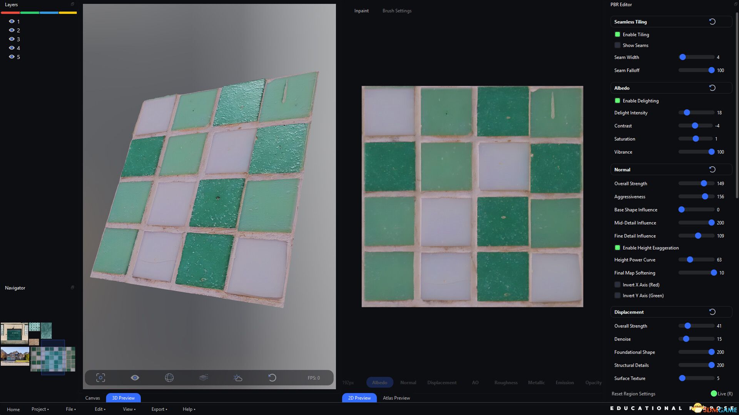The width and height of the screenshot is (739, 415).
Task: Select the frame/focus camera icon below the 3D view
Action: pos(100,378)
